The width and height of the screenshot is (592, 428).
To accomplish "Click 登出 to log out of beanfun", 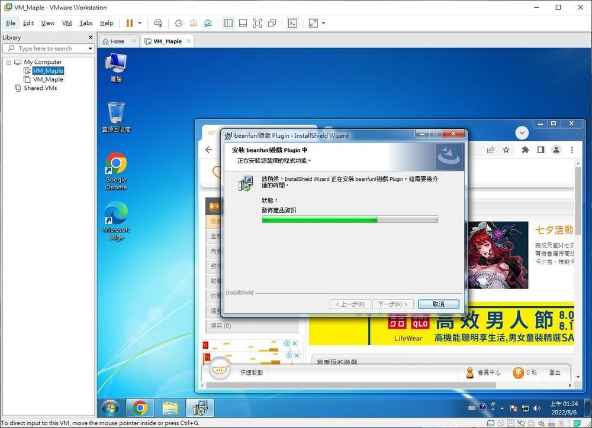I will (x=555, y=372).
